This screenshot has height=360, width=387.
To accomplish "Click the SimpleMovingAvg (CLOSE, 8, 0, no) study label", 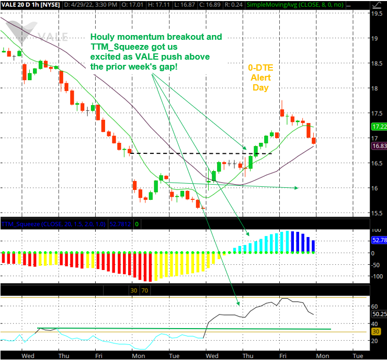I will click(x=295, y=5).
